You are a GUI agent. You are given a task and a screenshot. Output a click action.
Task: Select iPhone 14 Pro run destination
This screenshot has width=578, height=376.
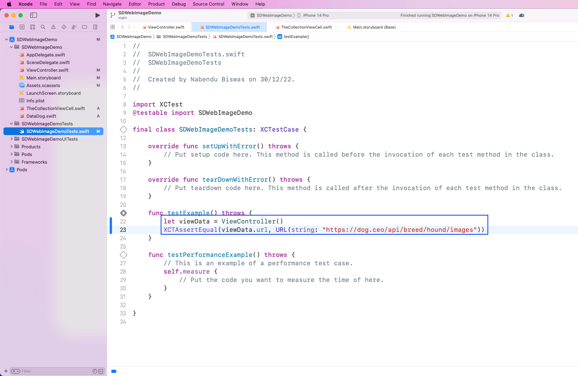click(315, 15)
